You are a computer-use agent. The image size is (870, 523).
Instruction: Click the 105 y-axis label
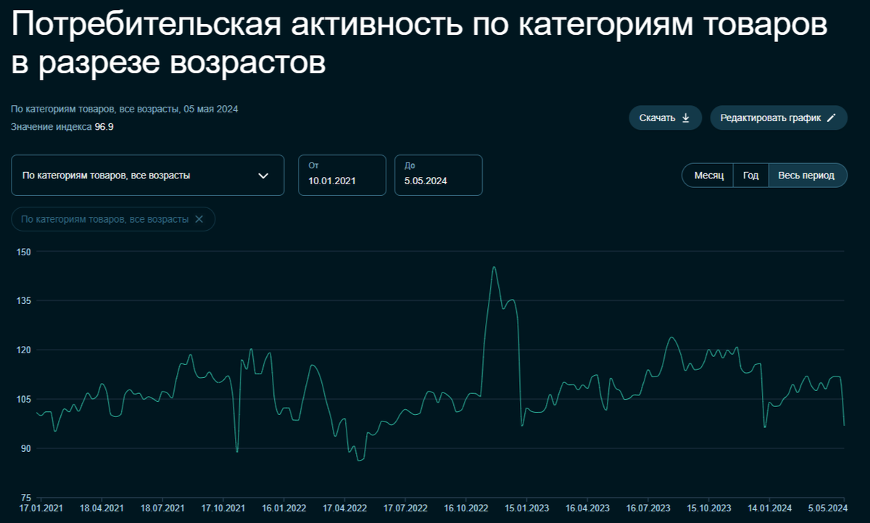click(24, 399)
